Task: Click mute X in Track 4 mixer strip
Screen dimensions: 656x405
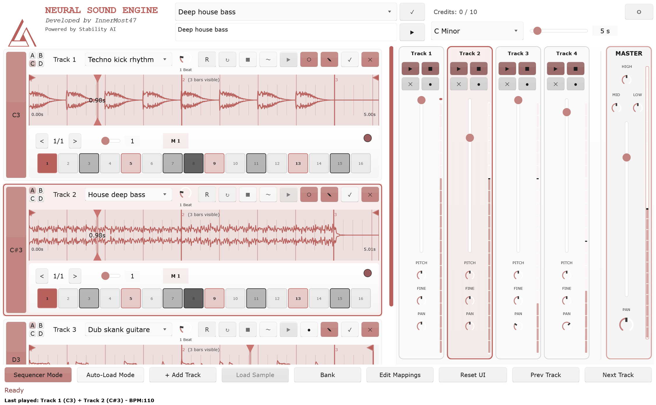Action: click(556, 84)
